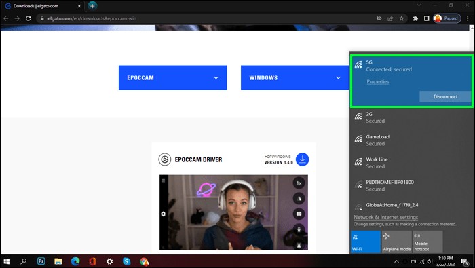Image resolution: width=475 pixels, height=268 pixels.
Task: Open taskbar search
Action: point(23,261)
